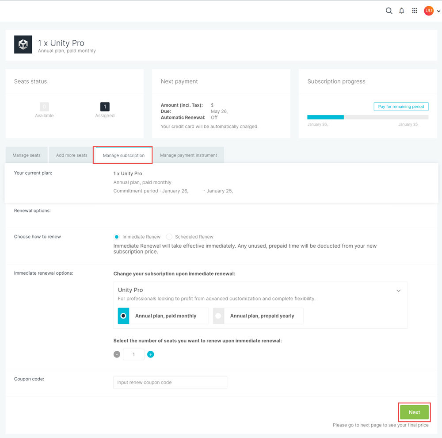Click the Unity Pro logo icon
Image resolution: width=442 pixels, height=438 pixels.
(23, 44)
